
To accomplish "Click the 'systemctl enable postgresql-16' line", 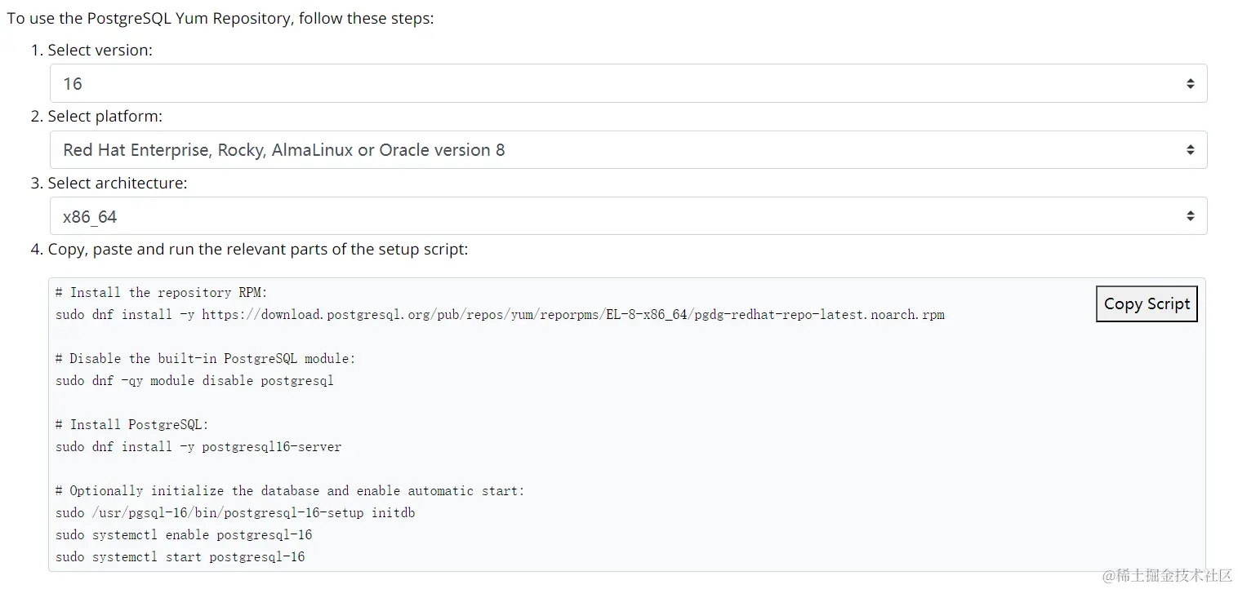I will click(184, 534).
